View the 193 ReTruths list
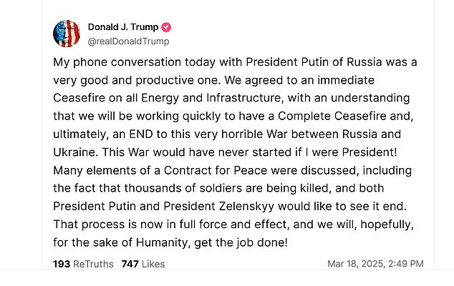454x286 pixels. [x=83, y=264]
